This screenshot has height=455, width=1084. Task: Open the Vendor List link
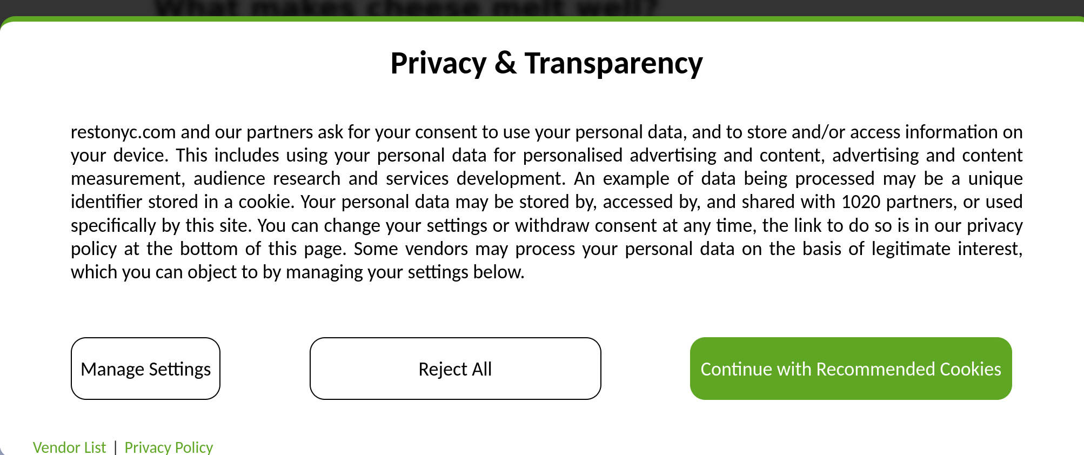69,447
